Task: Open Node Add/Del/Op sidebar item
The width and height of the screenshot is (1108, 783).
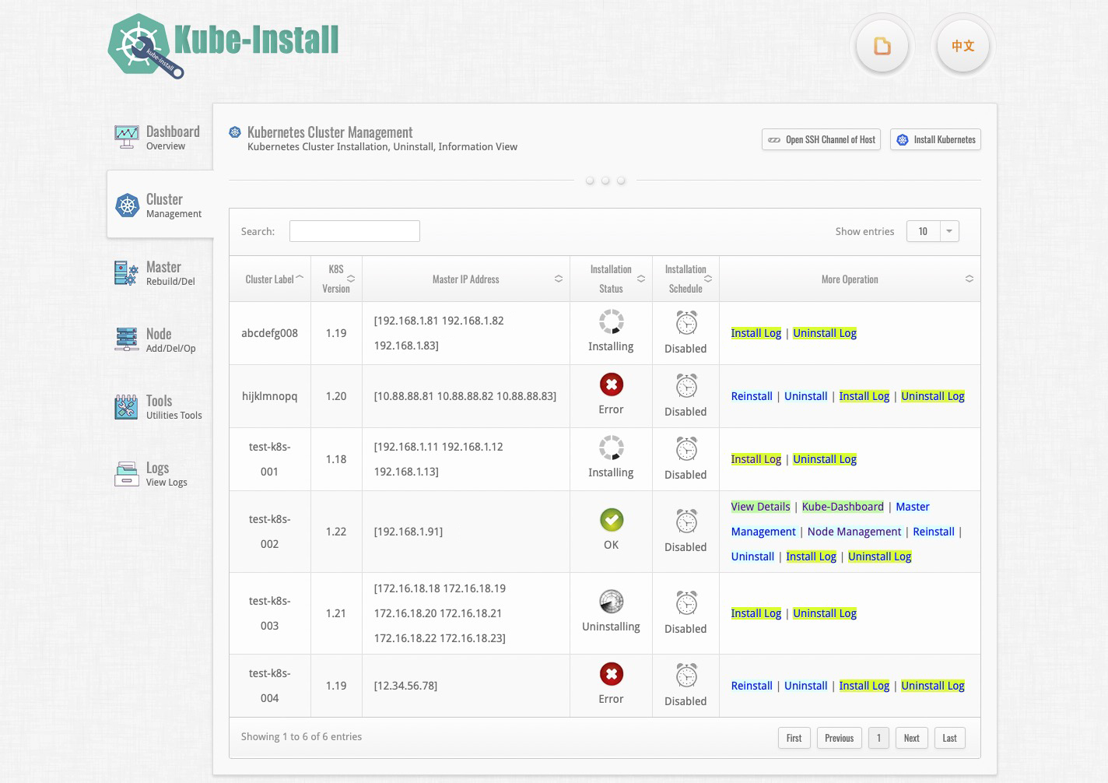Action: [x=159, y=339]
